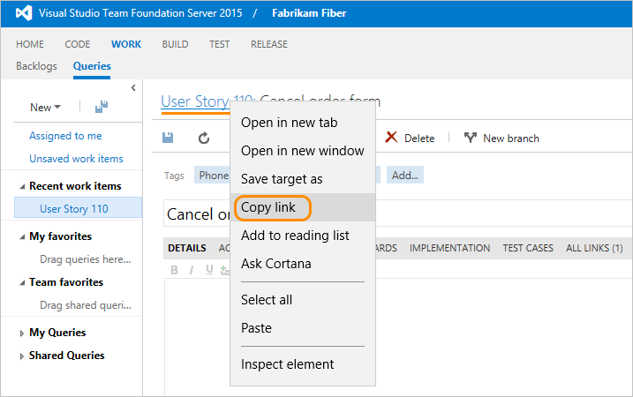The image size is (633, 397).
Task: Click the Tags label
Action: coord(174,176)
